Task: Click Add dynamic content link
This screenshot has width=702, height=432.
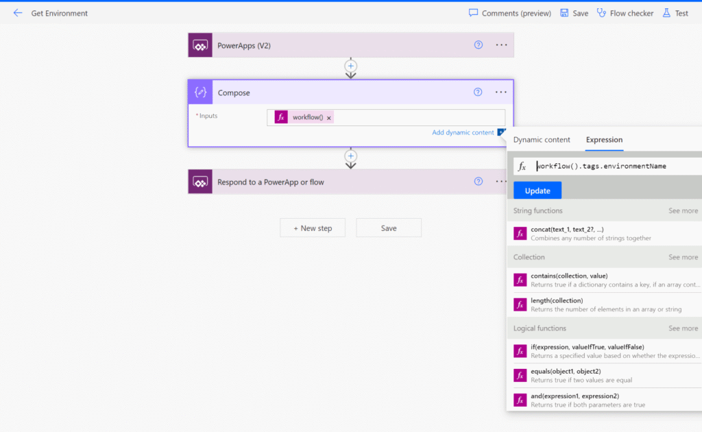Action: [463, 132]
